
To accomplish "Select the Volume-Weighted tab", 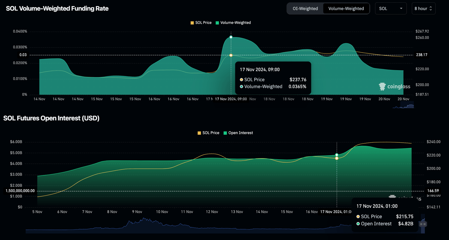I will [346, 8].
